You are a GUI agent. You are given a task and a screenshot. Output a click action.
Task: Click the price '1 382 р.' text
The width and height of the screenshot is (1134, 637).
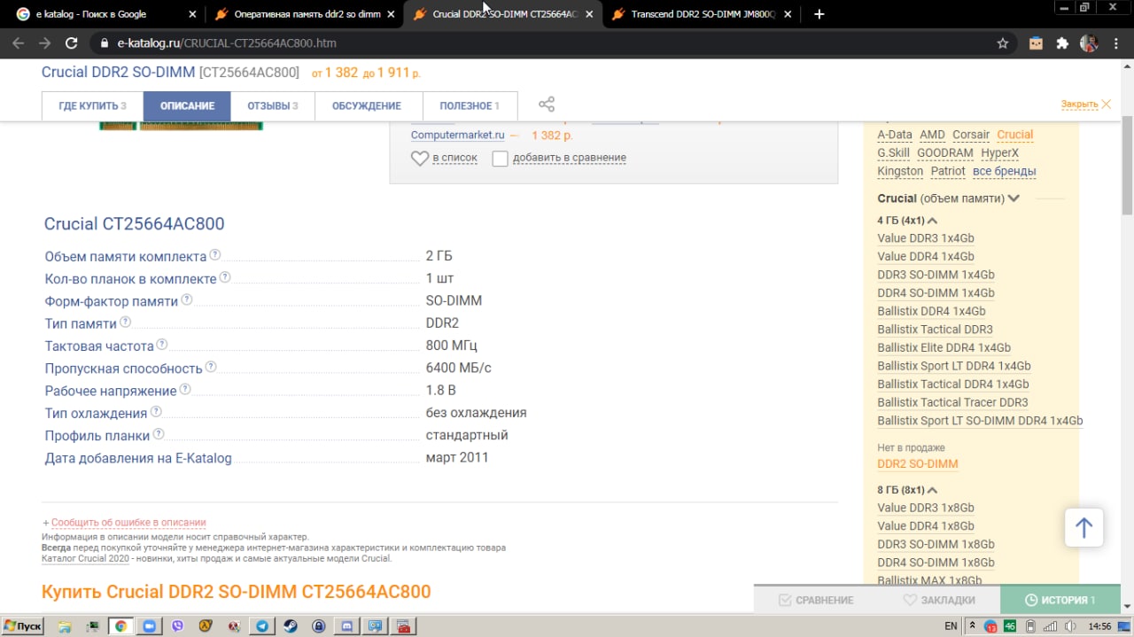point(552,136)
